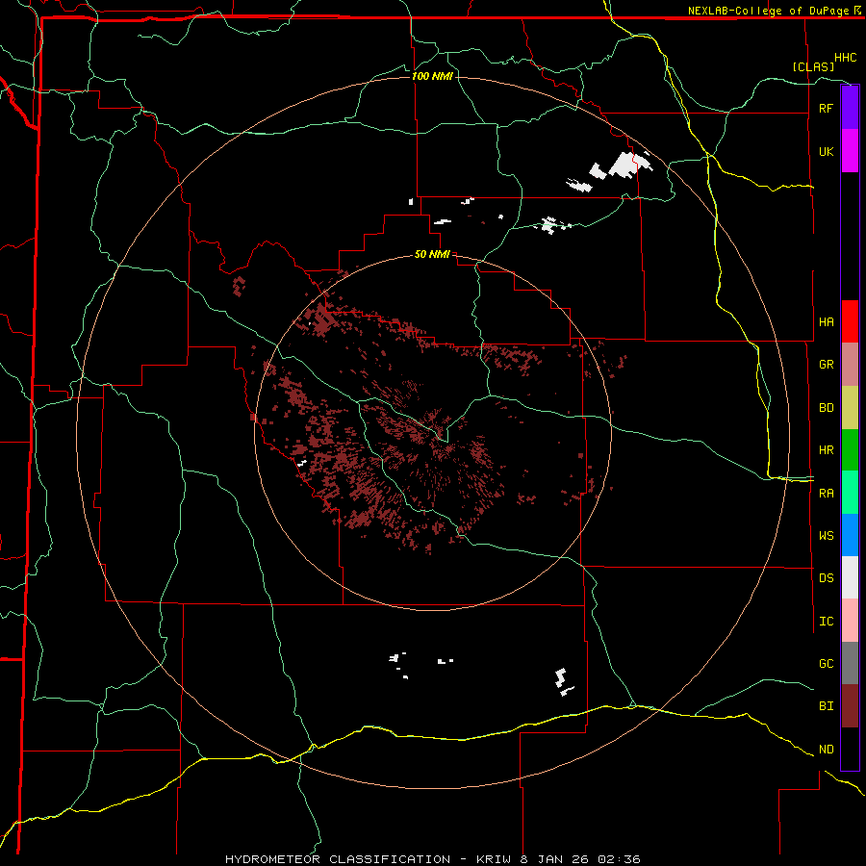Click the DS legend label
This screenshot has height=866, width=866.
point(826,578)
